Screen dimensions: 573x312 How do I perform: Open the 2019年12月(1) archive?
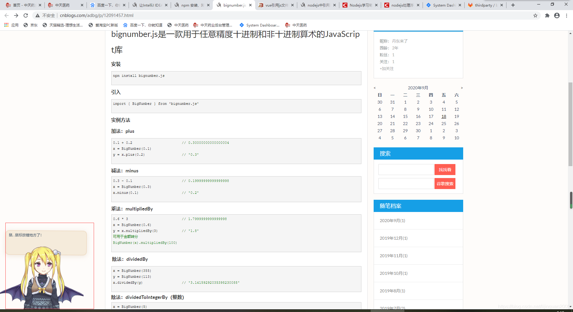393,238
